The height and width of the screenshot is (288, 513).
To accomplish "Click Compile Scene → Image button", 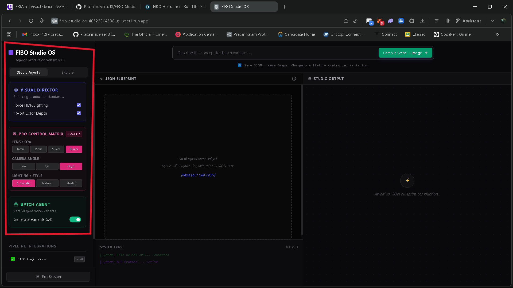I will point(405,53).
